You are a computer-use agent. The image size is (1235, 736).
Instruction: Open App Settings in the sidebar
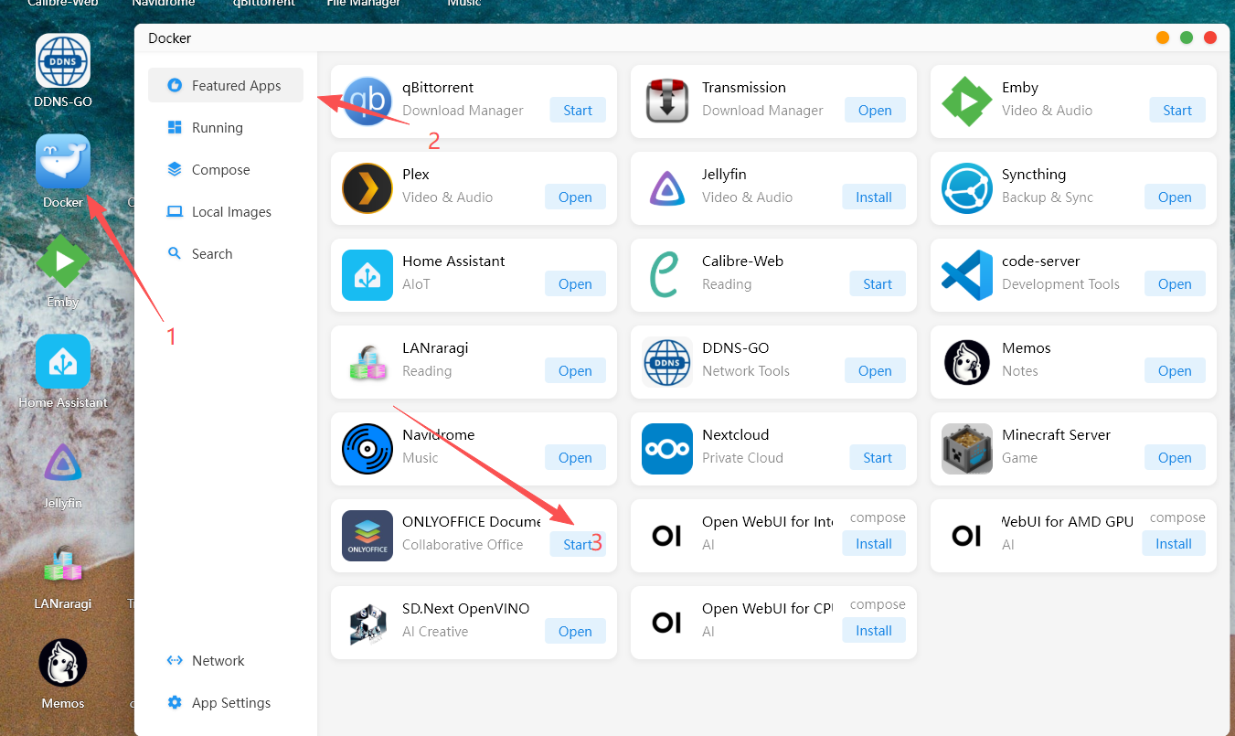tap(226, 702)
